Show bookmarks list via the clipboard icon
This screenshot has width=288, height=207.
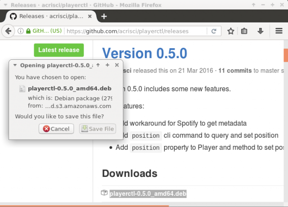pos(244,31)
